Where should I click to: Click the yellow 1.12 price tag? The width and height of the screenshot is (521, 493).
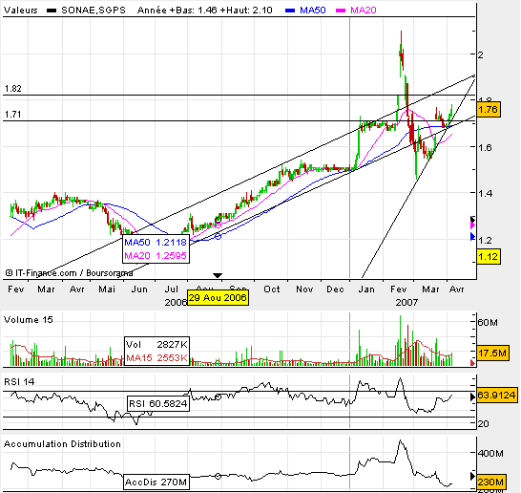489,257
